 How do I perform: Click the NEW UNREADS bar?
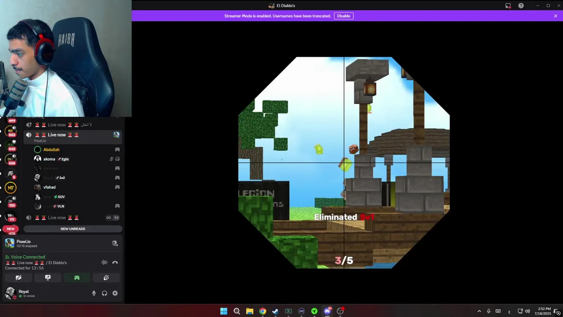pyautogui.click(x=73, y=229)
